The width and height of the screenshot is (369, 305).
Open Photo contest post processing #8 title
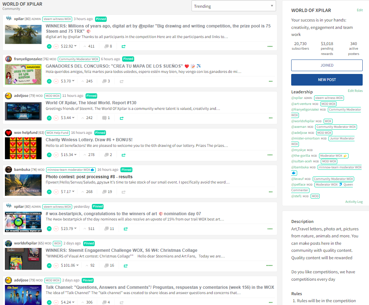(x=89, y=177)
